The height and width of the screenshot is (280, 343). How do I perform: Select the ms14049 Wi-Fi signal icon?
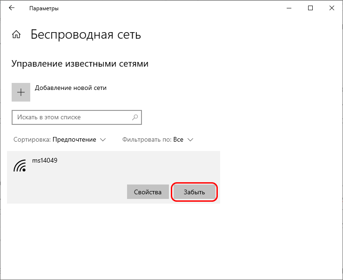point(20,165)
